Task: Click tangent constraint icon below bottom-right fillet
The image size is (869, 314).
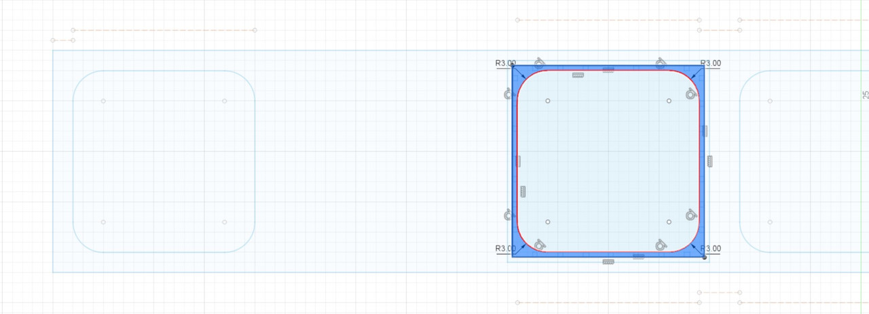Action: (x=661, y=244)
